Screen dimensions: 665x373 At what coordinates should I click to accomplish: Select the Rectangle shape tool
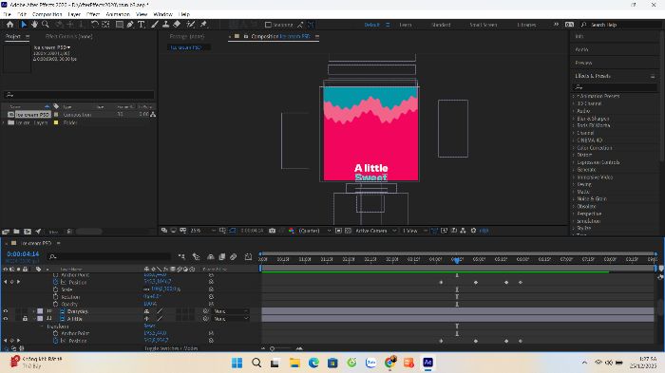pyautogui.click(x=120, y=25)
